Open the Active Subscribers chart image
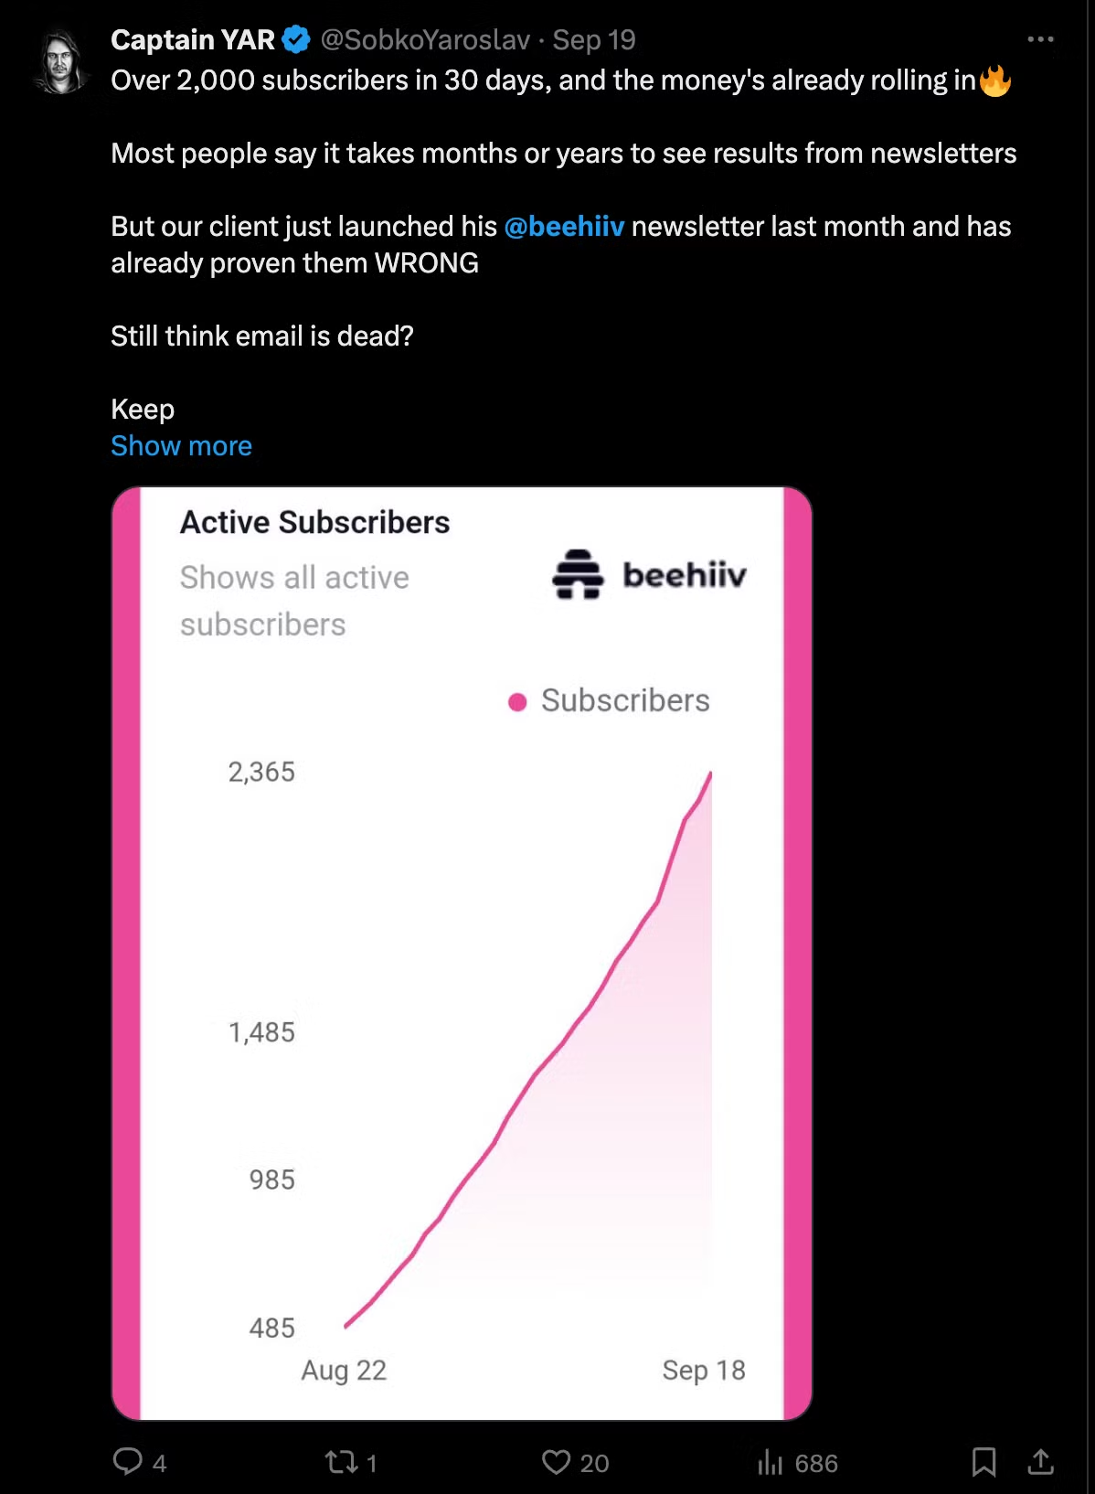Viewport: 1095px width, 1494px height. coord(462,953)
